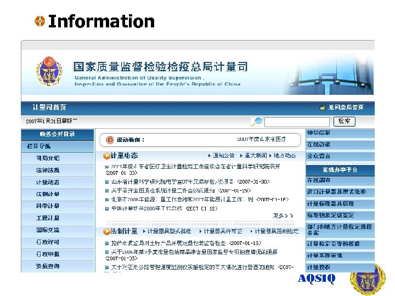Click the icon beside 返回总局首页
Image resolution: width=395 pixels, height=296 pixels.
(x=323, y=108)
